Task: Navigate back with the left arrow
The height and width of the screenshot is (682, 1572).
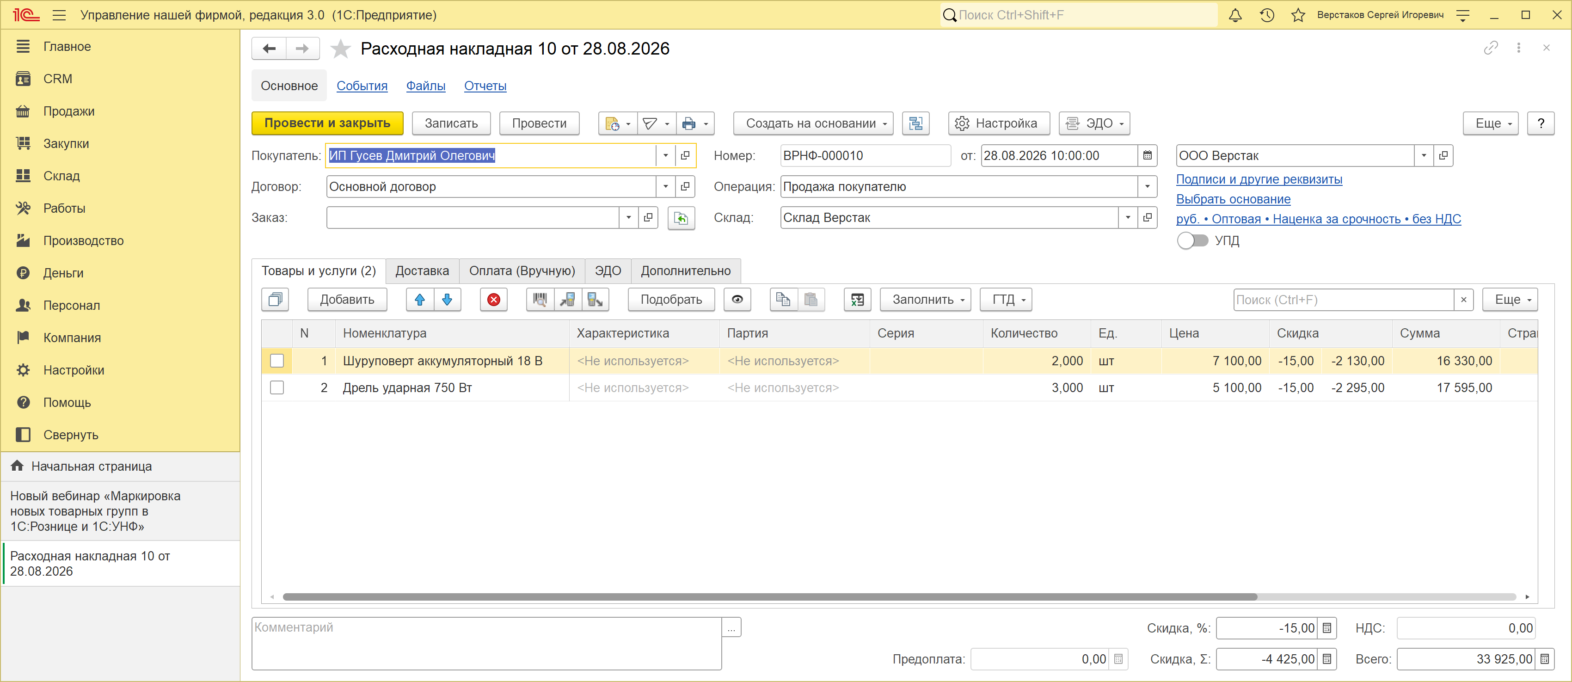Action: coord(269,49)
